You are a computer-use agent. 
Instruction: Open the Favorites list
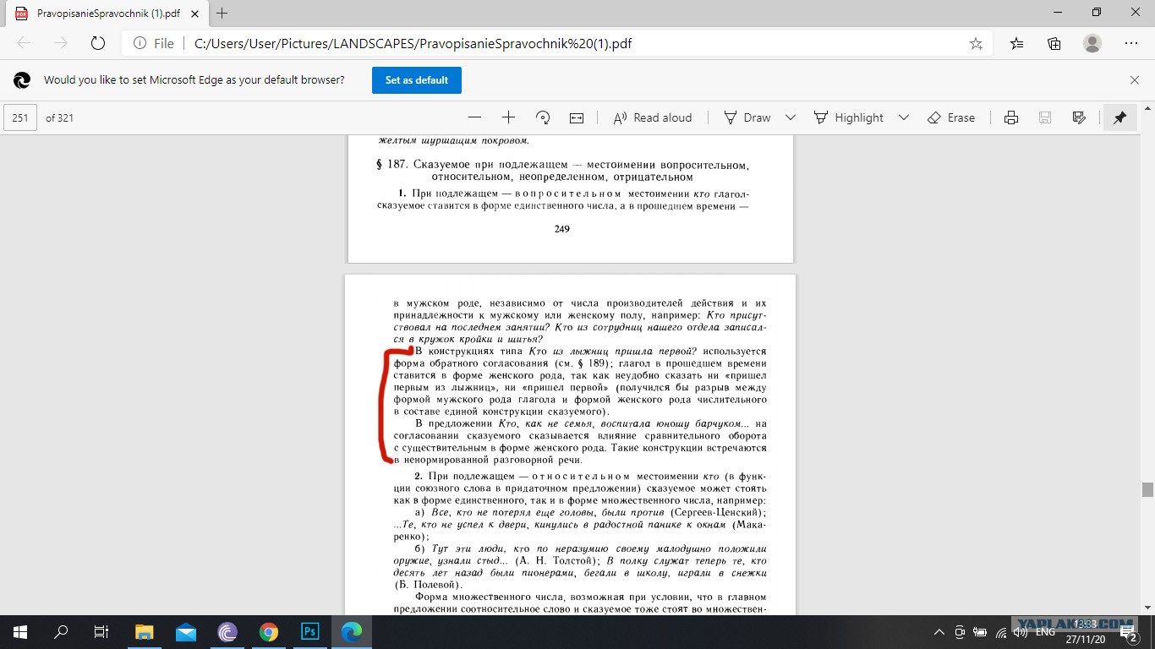point(1016,44)
